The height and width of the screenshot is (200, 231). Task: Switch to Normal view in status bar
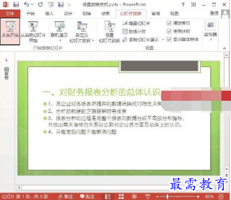point(108,196)
